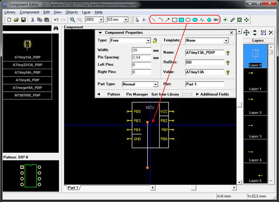Save library with the floppy disk icon
The width and height of the screenshot is (279, 202).
(x=23, y=20)
